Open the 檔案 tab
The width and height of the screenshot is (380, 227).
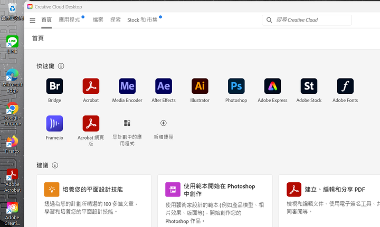click(x=98, y=20)
